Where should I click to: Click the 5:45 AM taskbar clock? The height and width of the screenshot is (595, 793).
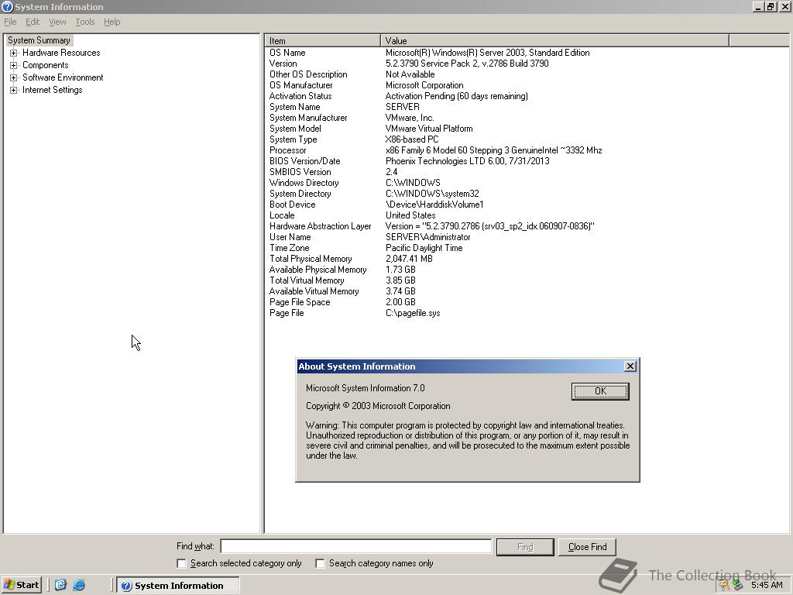coord(767,586)
